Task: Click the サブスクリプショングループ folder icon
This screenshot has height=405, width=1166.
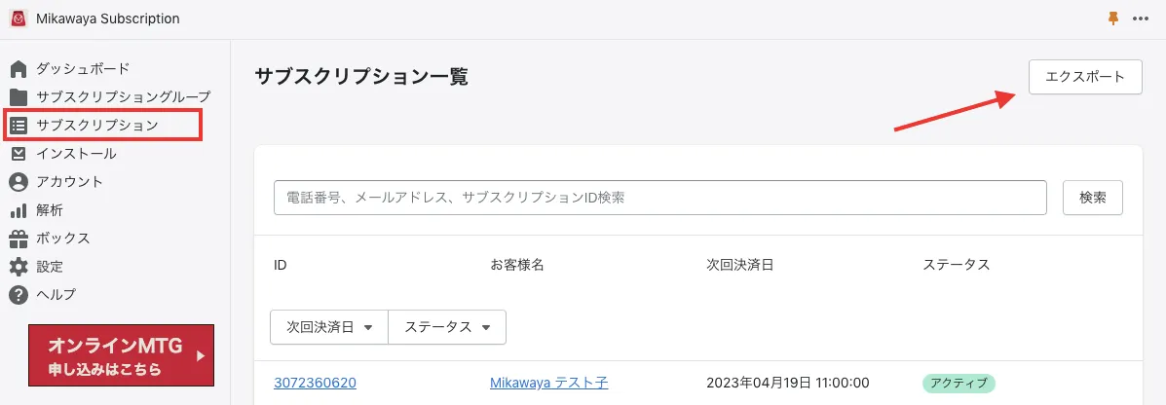Action: 18,97
